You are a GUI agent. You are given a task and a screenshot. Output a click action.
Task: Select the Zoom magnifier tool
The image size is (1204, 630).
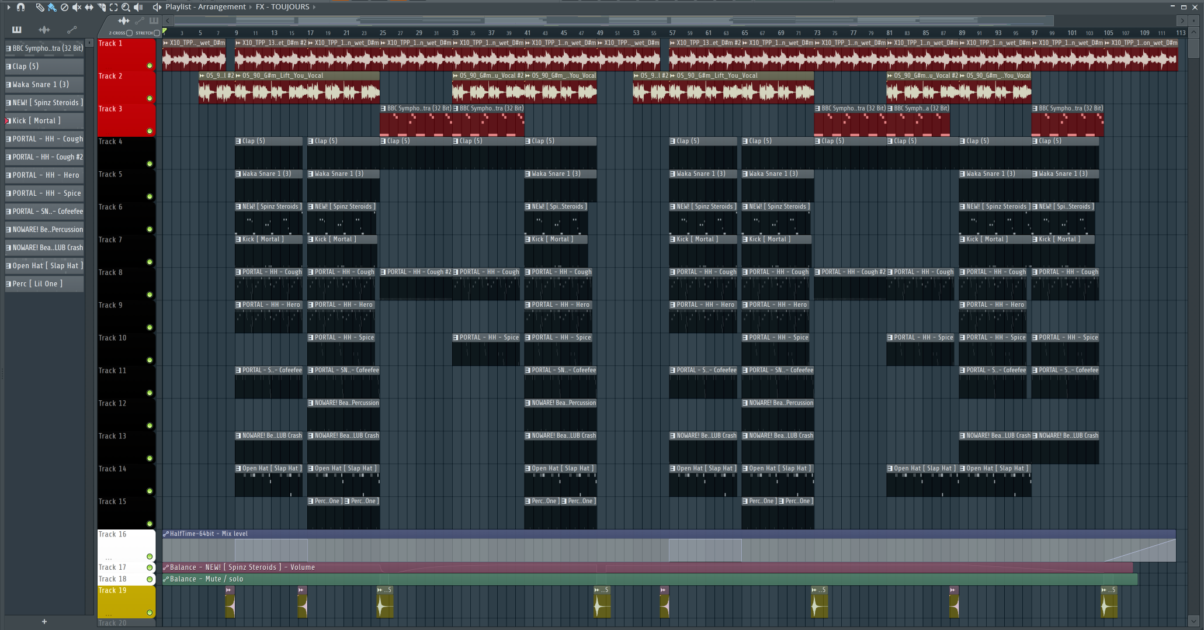(126, 7)
